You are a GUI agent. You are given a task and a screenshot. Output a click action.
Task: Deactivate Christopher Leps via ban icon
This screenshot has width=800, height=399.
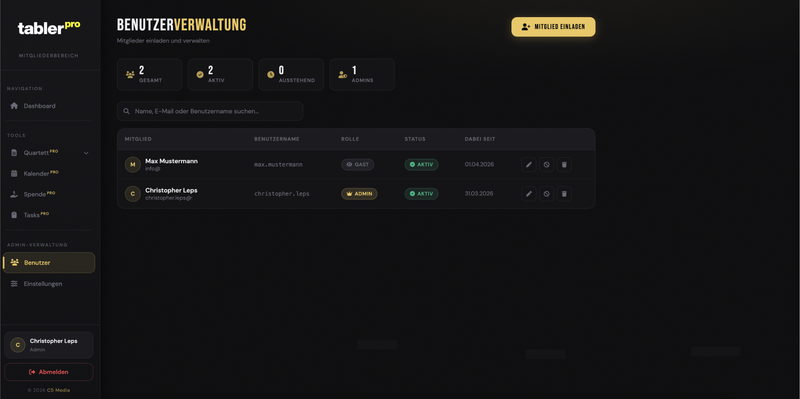[x=546, y=194]
